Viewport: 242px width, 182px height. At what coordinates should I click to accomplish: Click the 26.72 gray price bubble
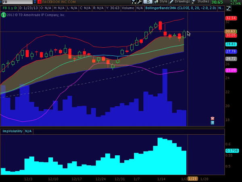pos(231,59)
